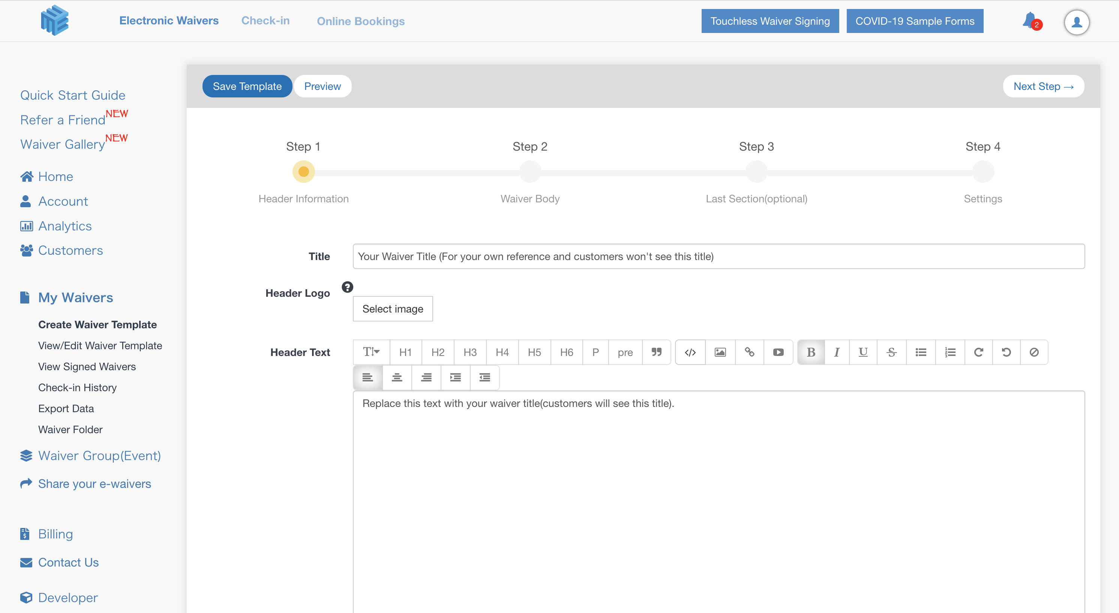Toggle center text alignment
1119x613 pixels.
point(397,378)
